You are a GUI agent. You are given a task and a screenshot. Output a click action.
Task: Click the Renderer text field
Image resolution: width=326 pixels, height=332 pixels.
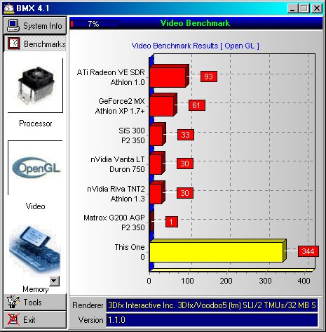click(212, 305)
